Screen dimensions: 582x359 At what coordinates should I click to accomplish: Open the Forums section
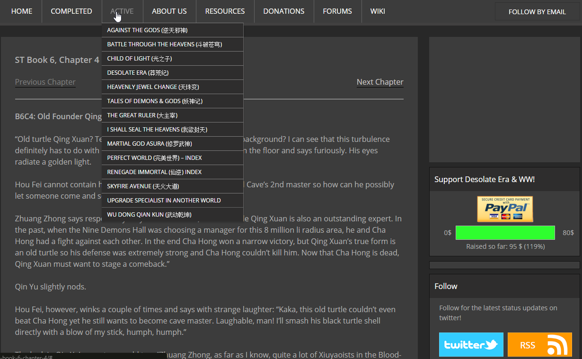(337, 11)
